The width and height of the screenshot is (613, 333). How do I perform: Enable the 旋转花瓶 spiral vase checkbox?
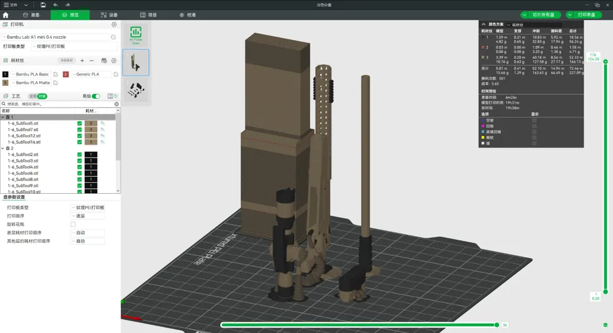pyautogui.click(x=73, y=224)
